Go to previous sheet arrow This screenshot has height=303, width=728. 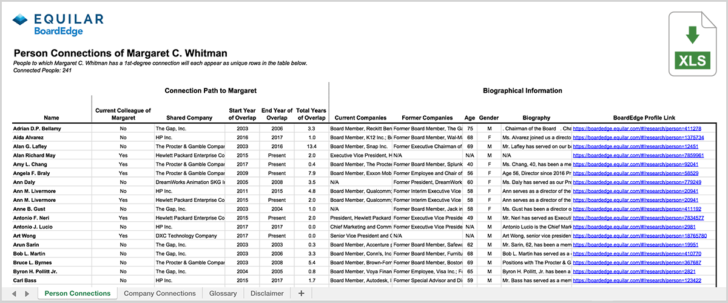[14, 293]
